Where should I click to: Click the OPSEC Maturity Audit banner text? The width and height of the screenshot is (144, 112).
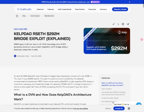[x=65, y=2]
